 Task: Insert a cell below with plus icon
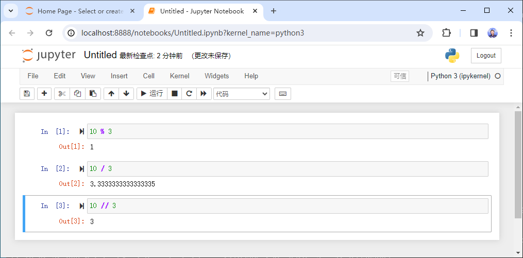tap(44, 93)
